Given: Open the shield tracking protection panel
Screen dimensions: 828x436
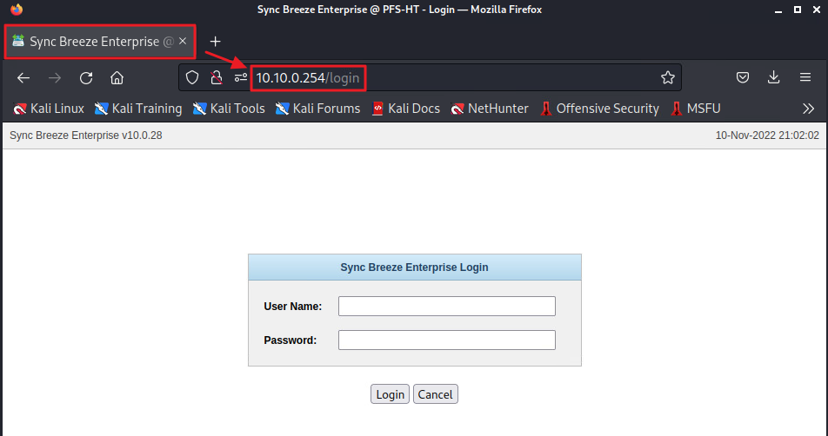Looking at the screenshot, I should tap(192, 78).
